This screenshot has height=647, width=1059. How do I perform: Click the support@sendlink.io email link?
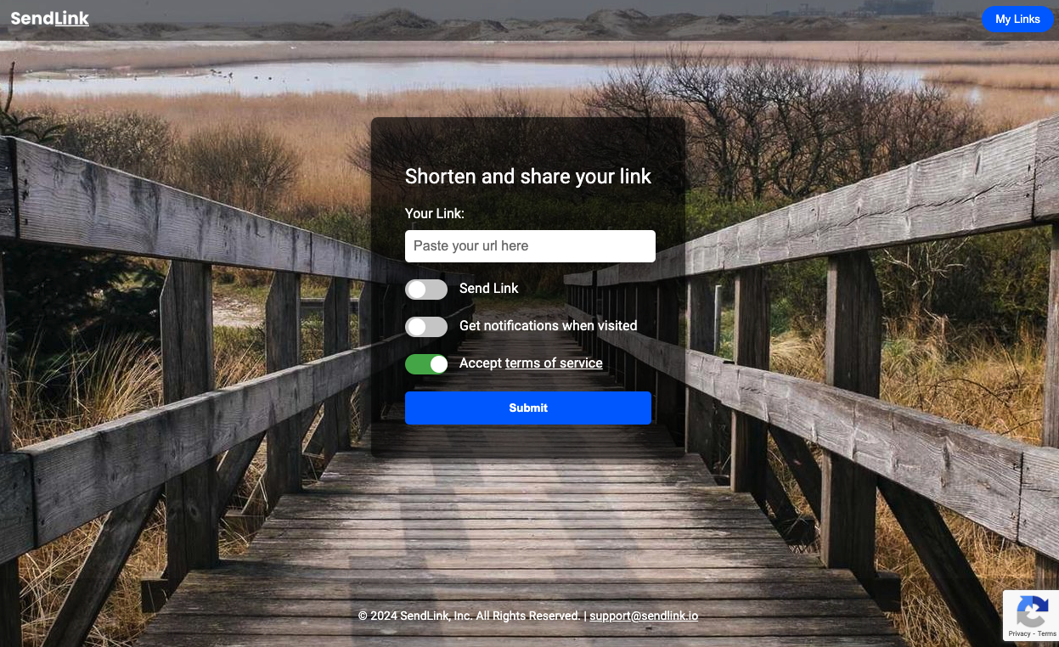click(644, 616)
